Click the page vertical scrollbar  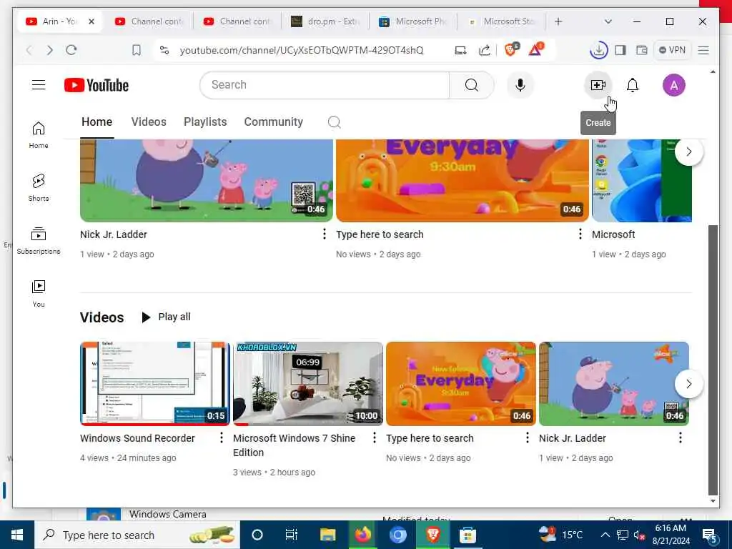tap(713, 360)
